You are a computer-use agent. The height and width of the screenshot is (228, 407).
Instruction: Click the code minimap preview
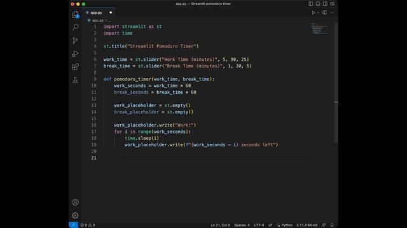(x=321, y=28)
